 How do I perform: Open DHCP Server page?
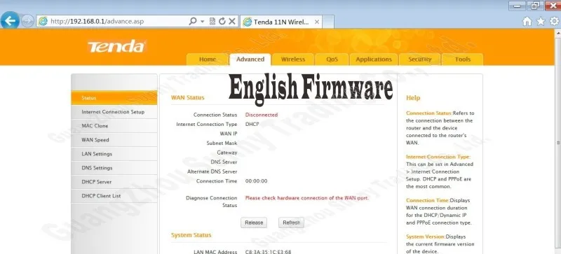(x=114, y=182)
